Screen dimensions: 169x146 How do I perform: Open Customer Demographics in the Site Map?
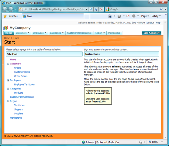click(22, 97)
